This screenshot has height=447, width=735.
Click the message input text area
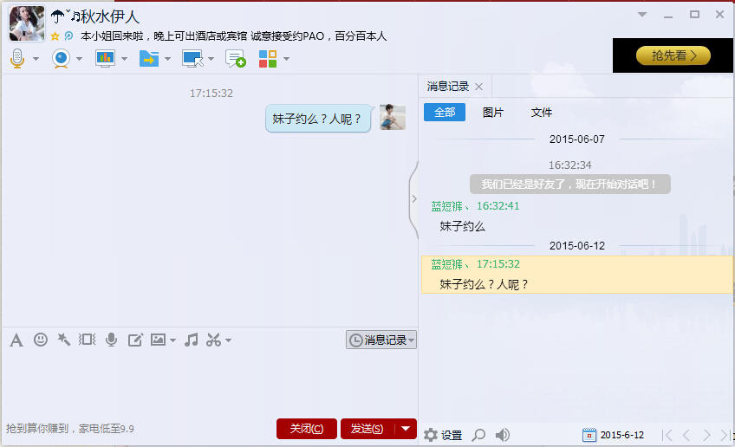tap(209, 382)
